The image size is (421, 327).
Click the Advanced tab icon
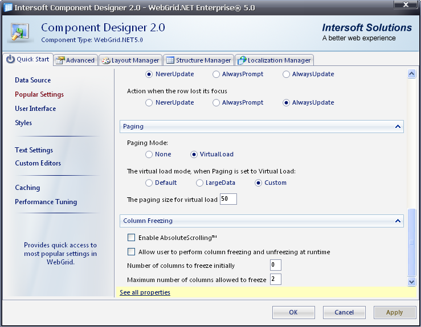60,60
